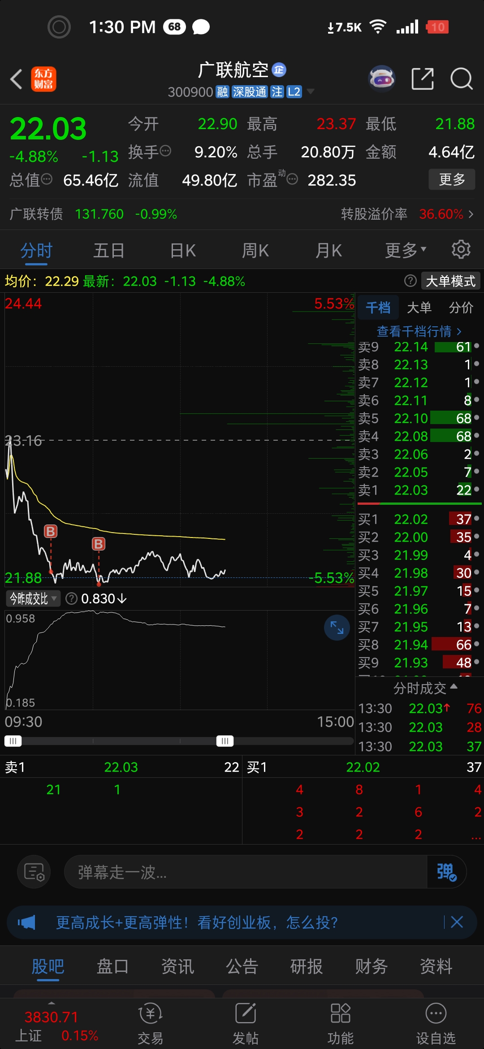Expand index bar above 上证
Screen dimensions: 484x1049
[x=52, y=1003]
